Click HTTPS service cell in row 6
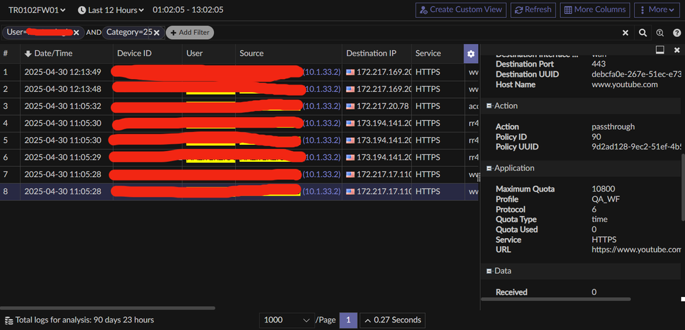 (x=428, y=157)
